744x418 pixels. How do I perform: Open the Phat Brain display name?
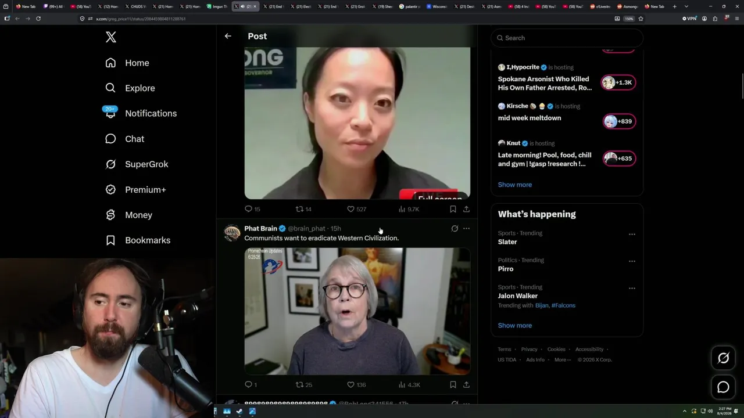coord(260,229)
